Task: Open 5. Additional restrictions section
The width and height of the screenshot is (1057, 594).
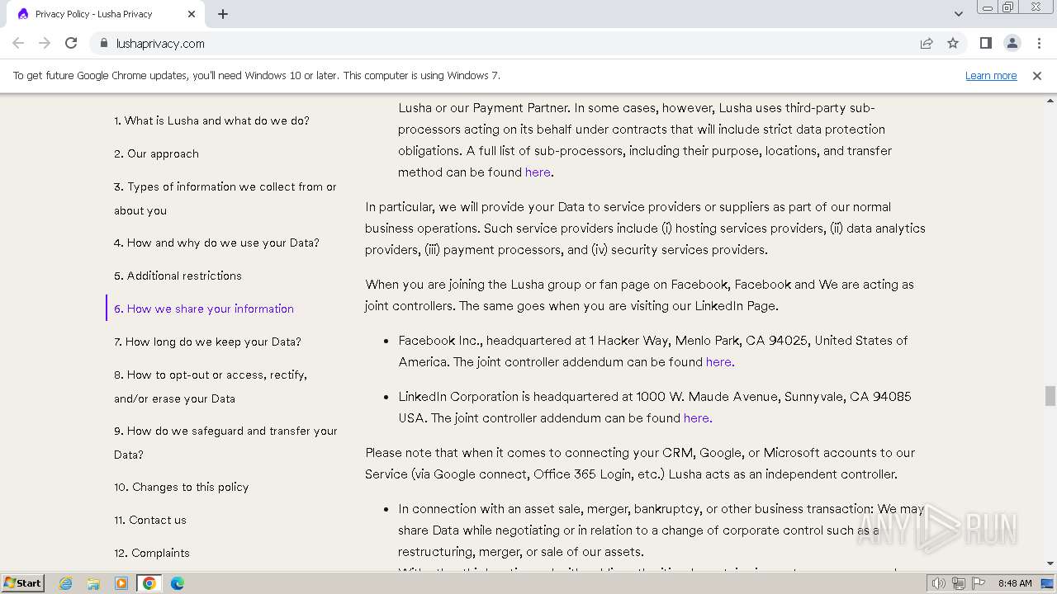Action: pos(178,276)
